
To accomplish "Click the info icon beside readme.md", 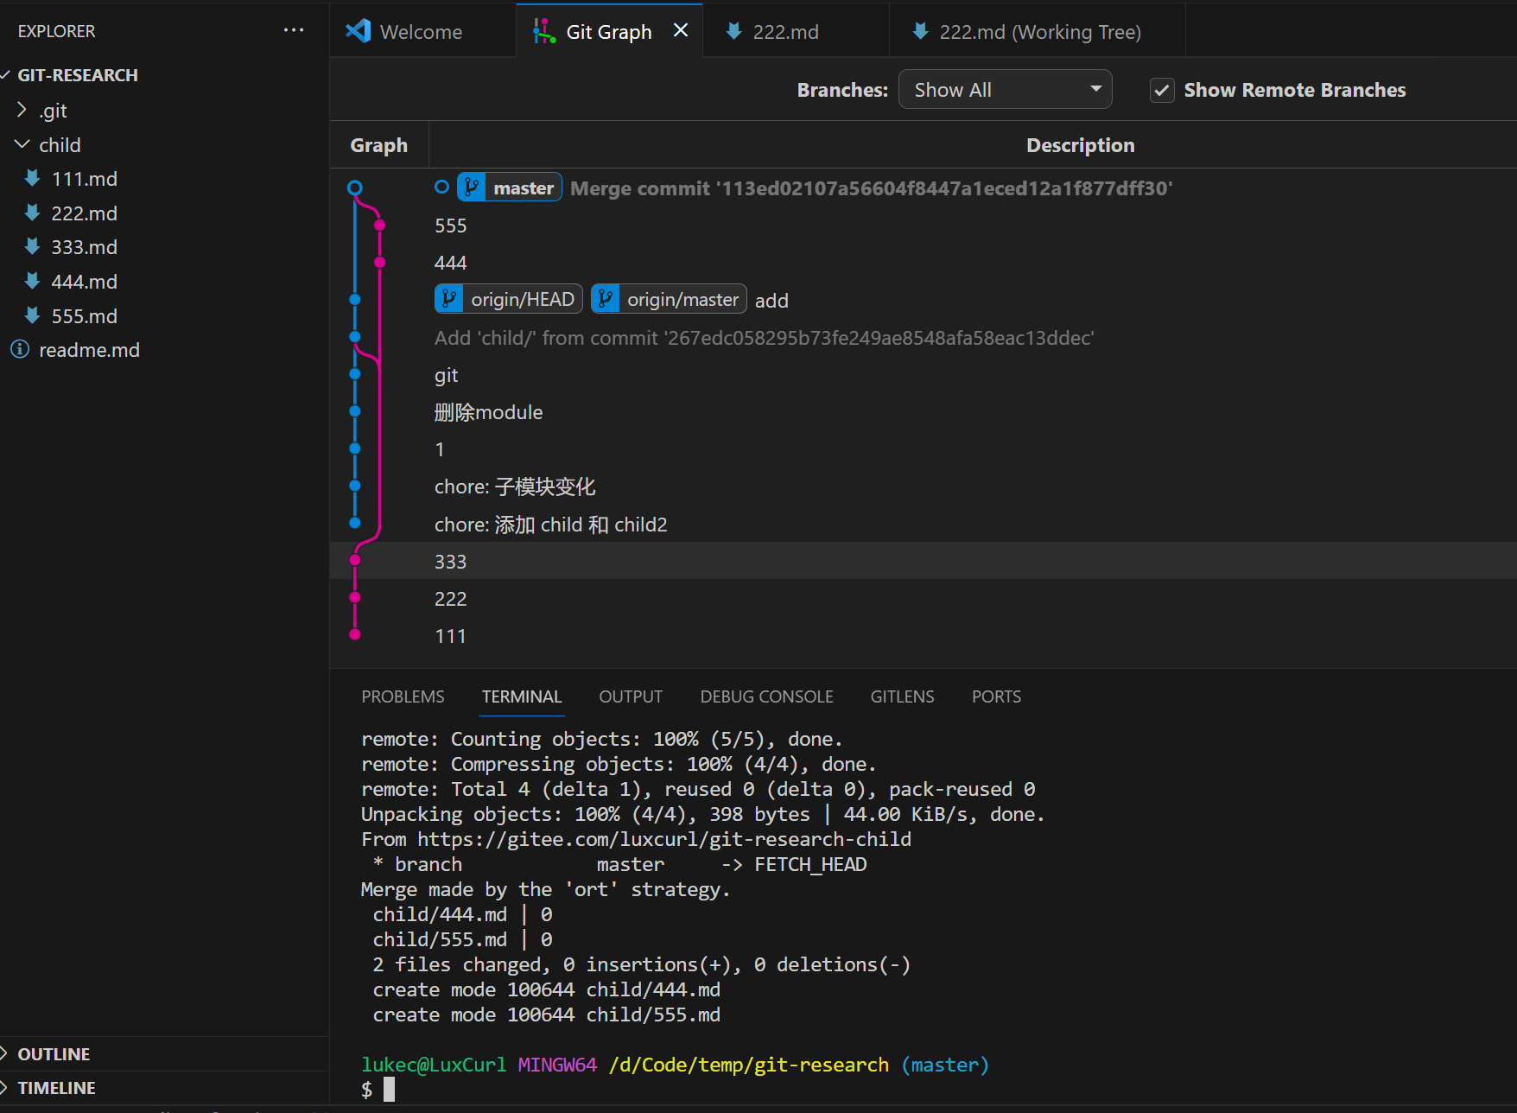I will [x=20, y=350].
